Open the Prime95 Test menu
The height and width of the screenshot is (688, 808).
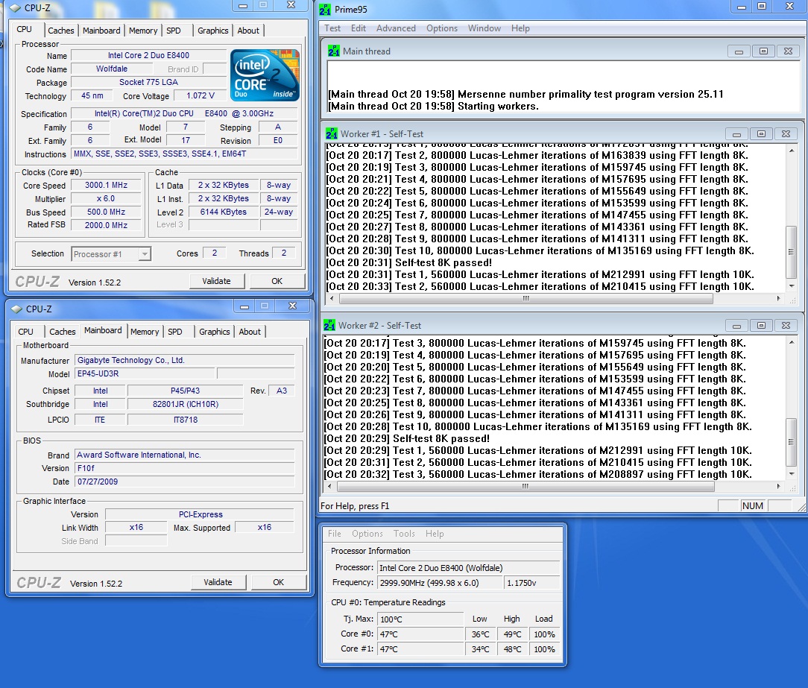[x=332, y=28]
